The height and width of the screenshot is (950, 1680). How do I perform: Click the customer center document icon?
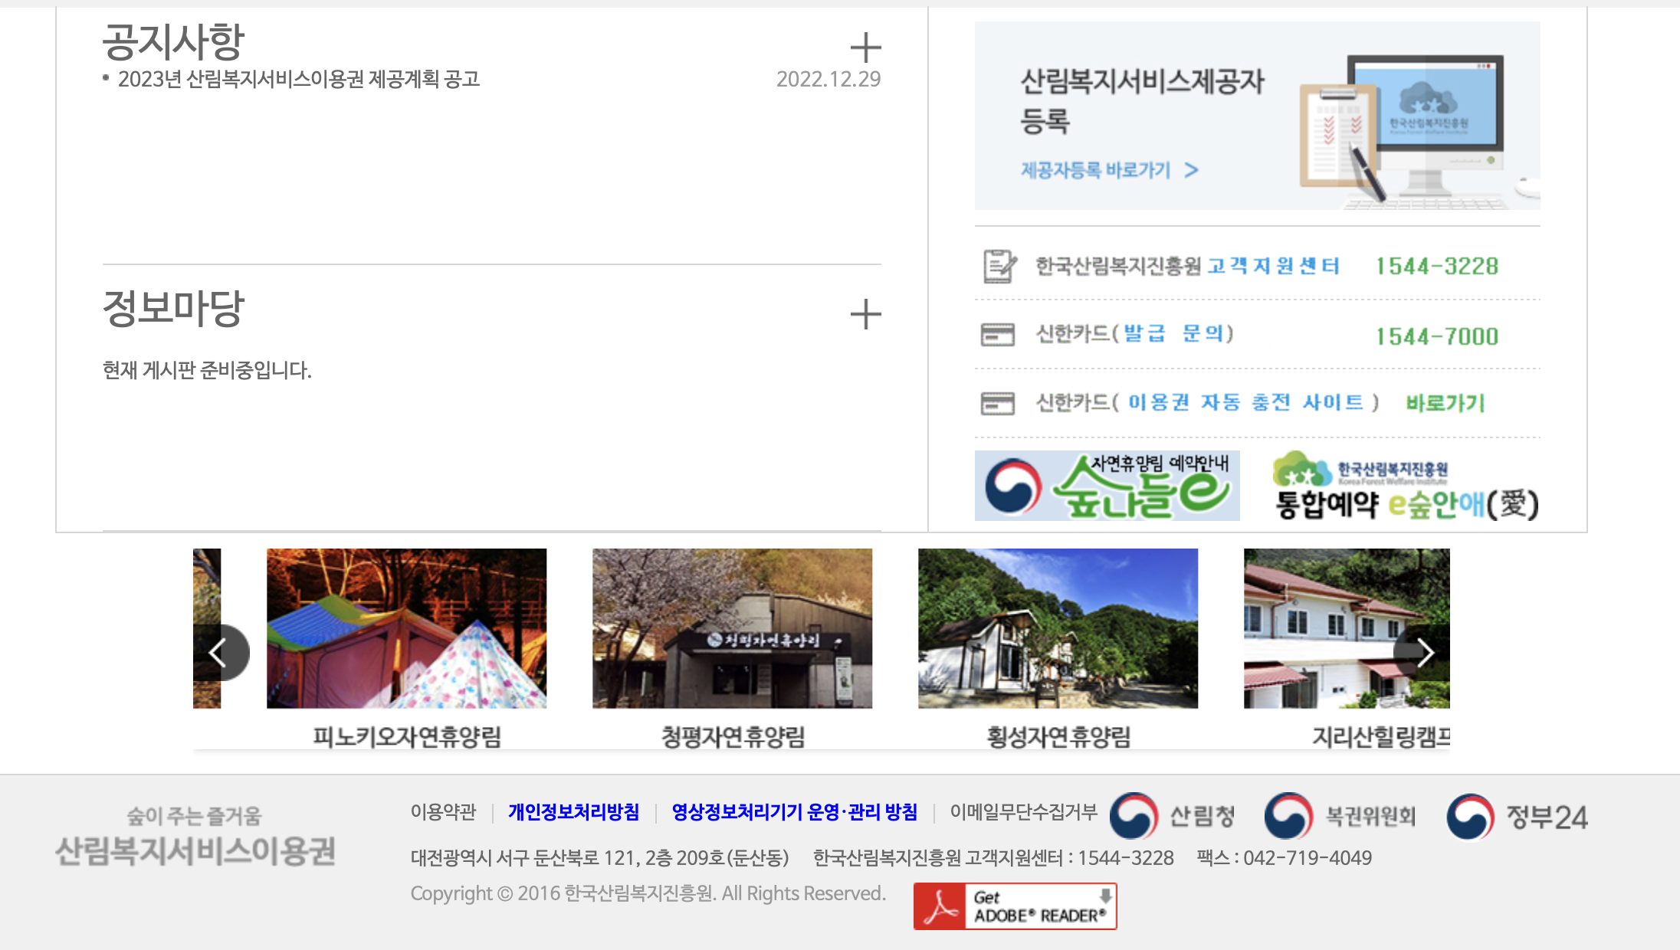tap(999, 266)
